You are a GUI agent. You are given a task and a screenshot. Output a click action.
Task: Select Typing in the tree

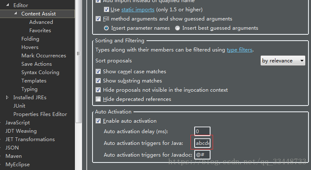pyautogui.click(x=29, y=89)
